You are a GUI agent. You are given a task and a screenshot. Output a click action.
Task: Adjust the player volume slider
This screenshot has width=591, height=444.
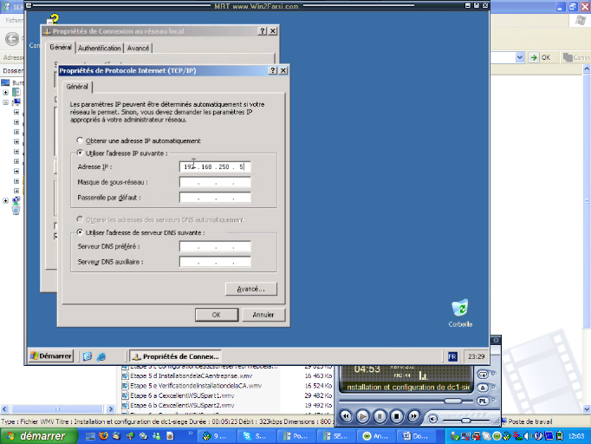pyautogui.click(x=466, y=421)
